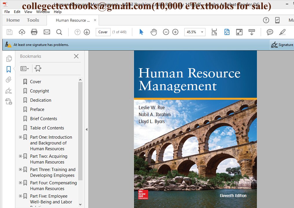Jump to the Preface bookmark
The height and width of the screenshot is (208, 294).
tap(37, 109)
